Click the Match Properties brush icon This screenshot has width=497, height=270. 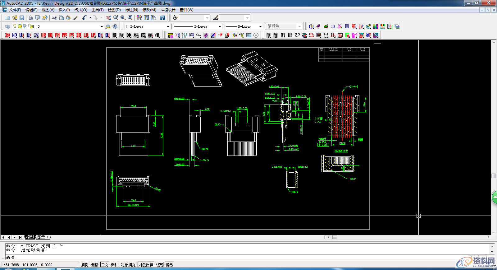75,18
